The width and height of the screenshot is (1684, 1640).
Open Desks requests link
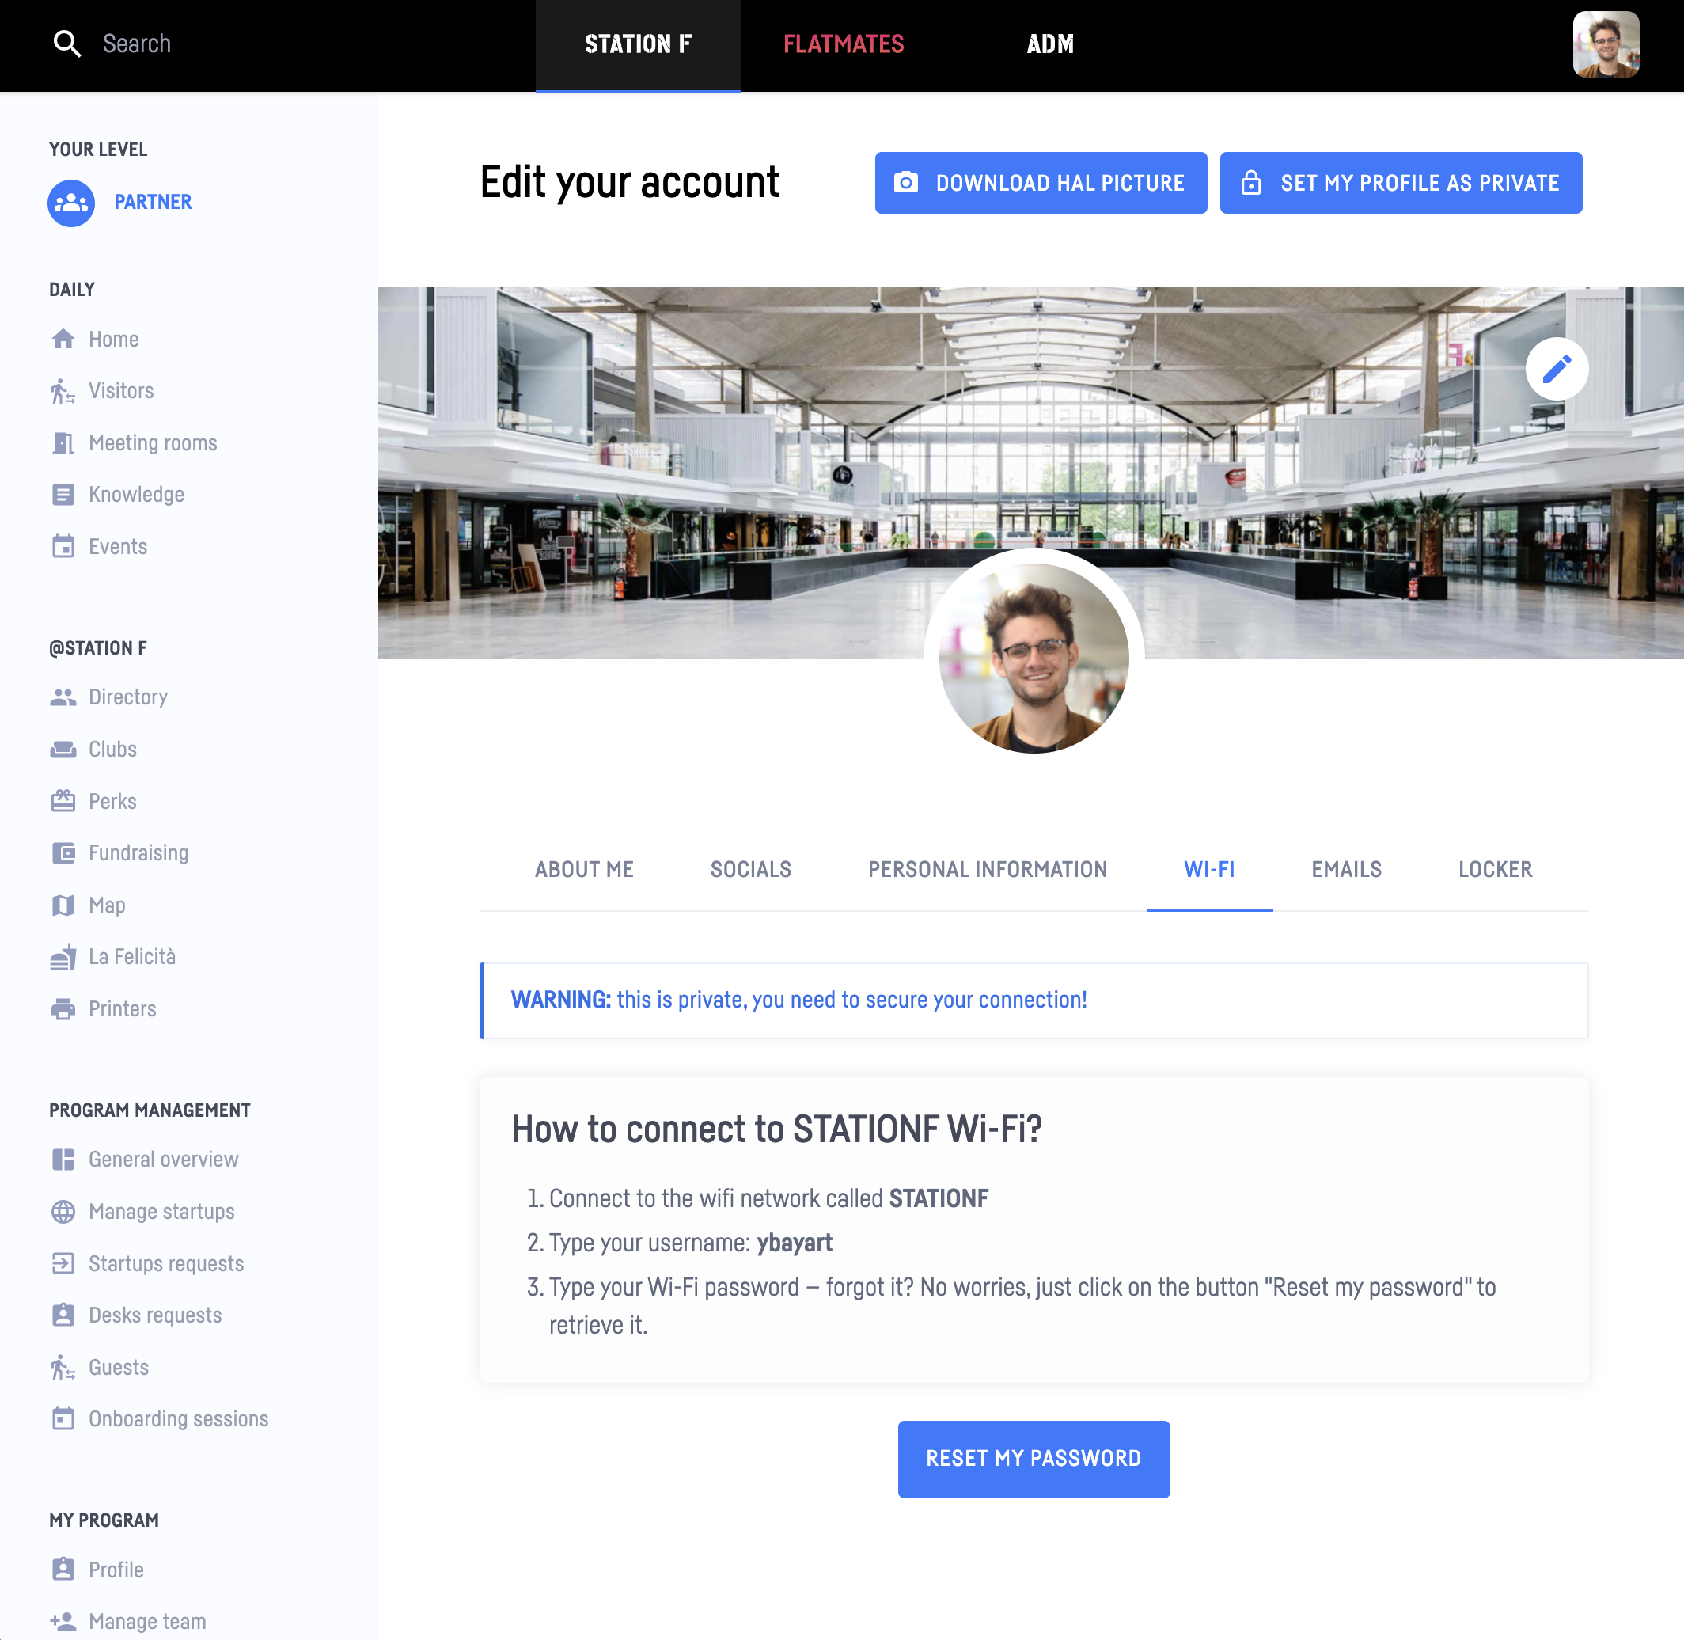point(155,1315)
